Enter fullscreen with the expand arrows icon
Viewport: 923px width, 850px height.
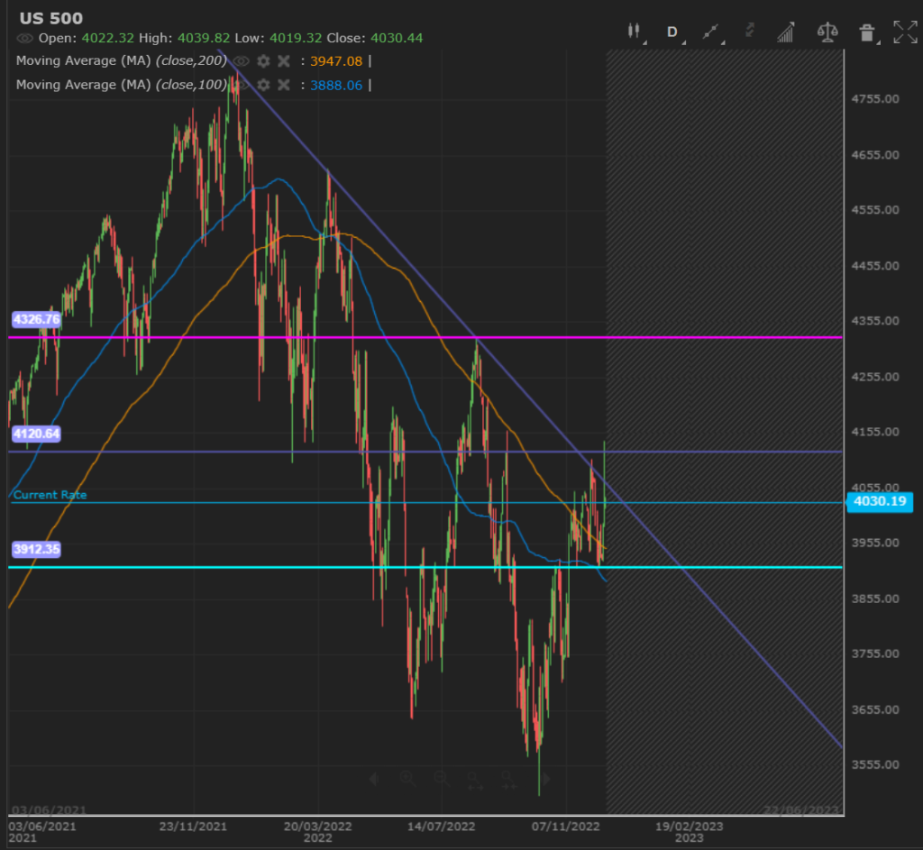click(x=905, y=32)
